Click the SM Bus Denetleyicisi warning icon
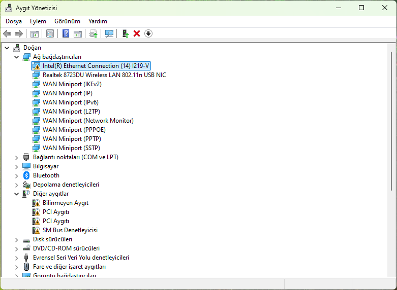The height and width of the screenshot is (290, 397). coord(36,230)
